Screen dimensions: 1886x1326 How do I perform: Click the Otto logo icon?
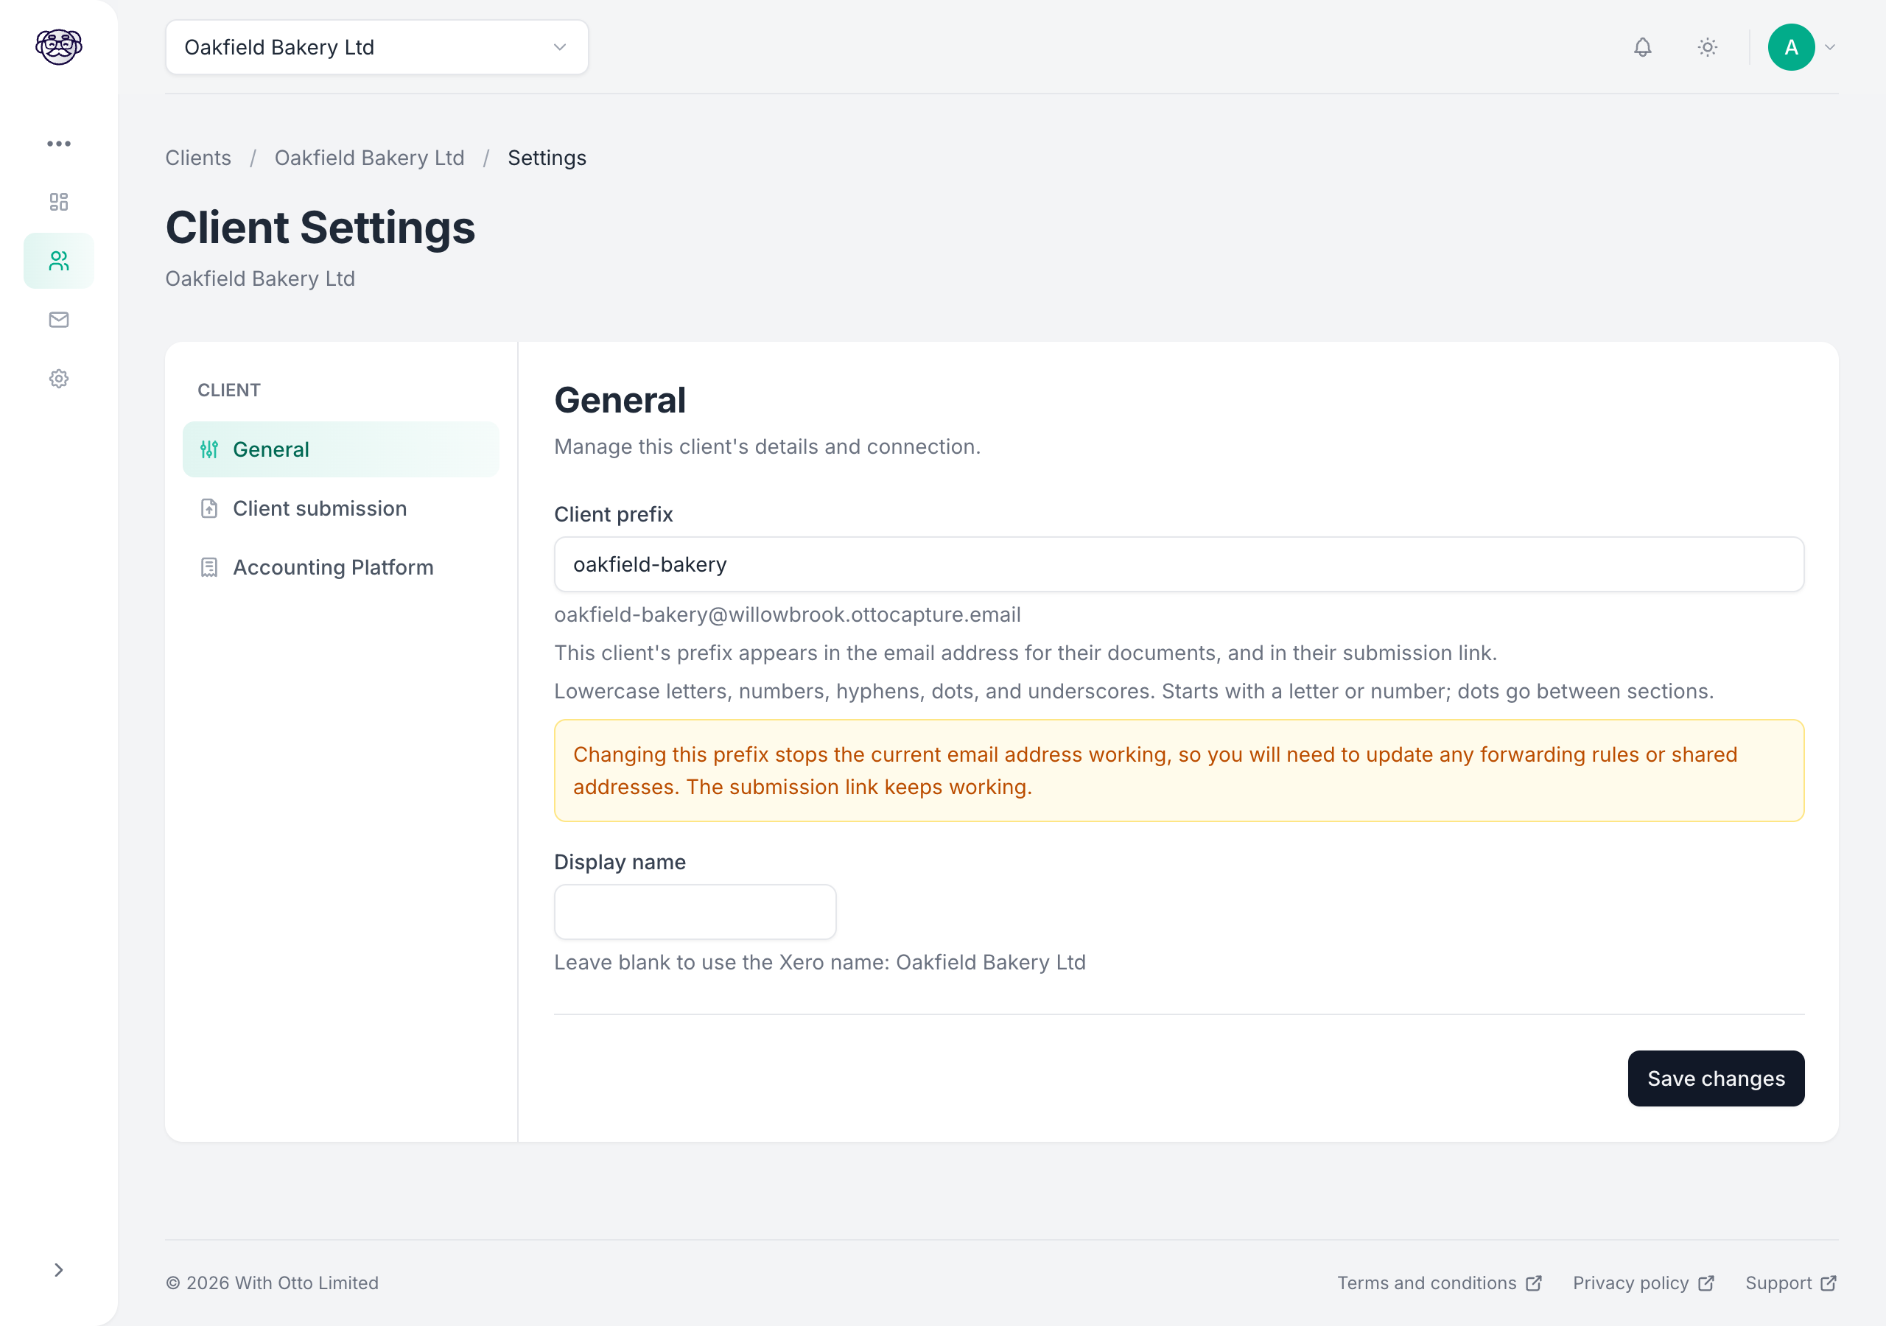click(58, 47)
